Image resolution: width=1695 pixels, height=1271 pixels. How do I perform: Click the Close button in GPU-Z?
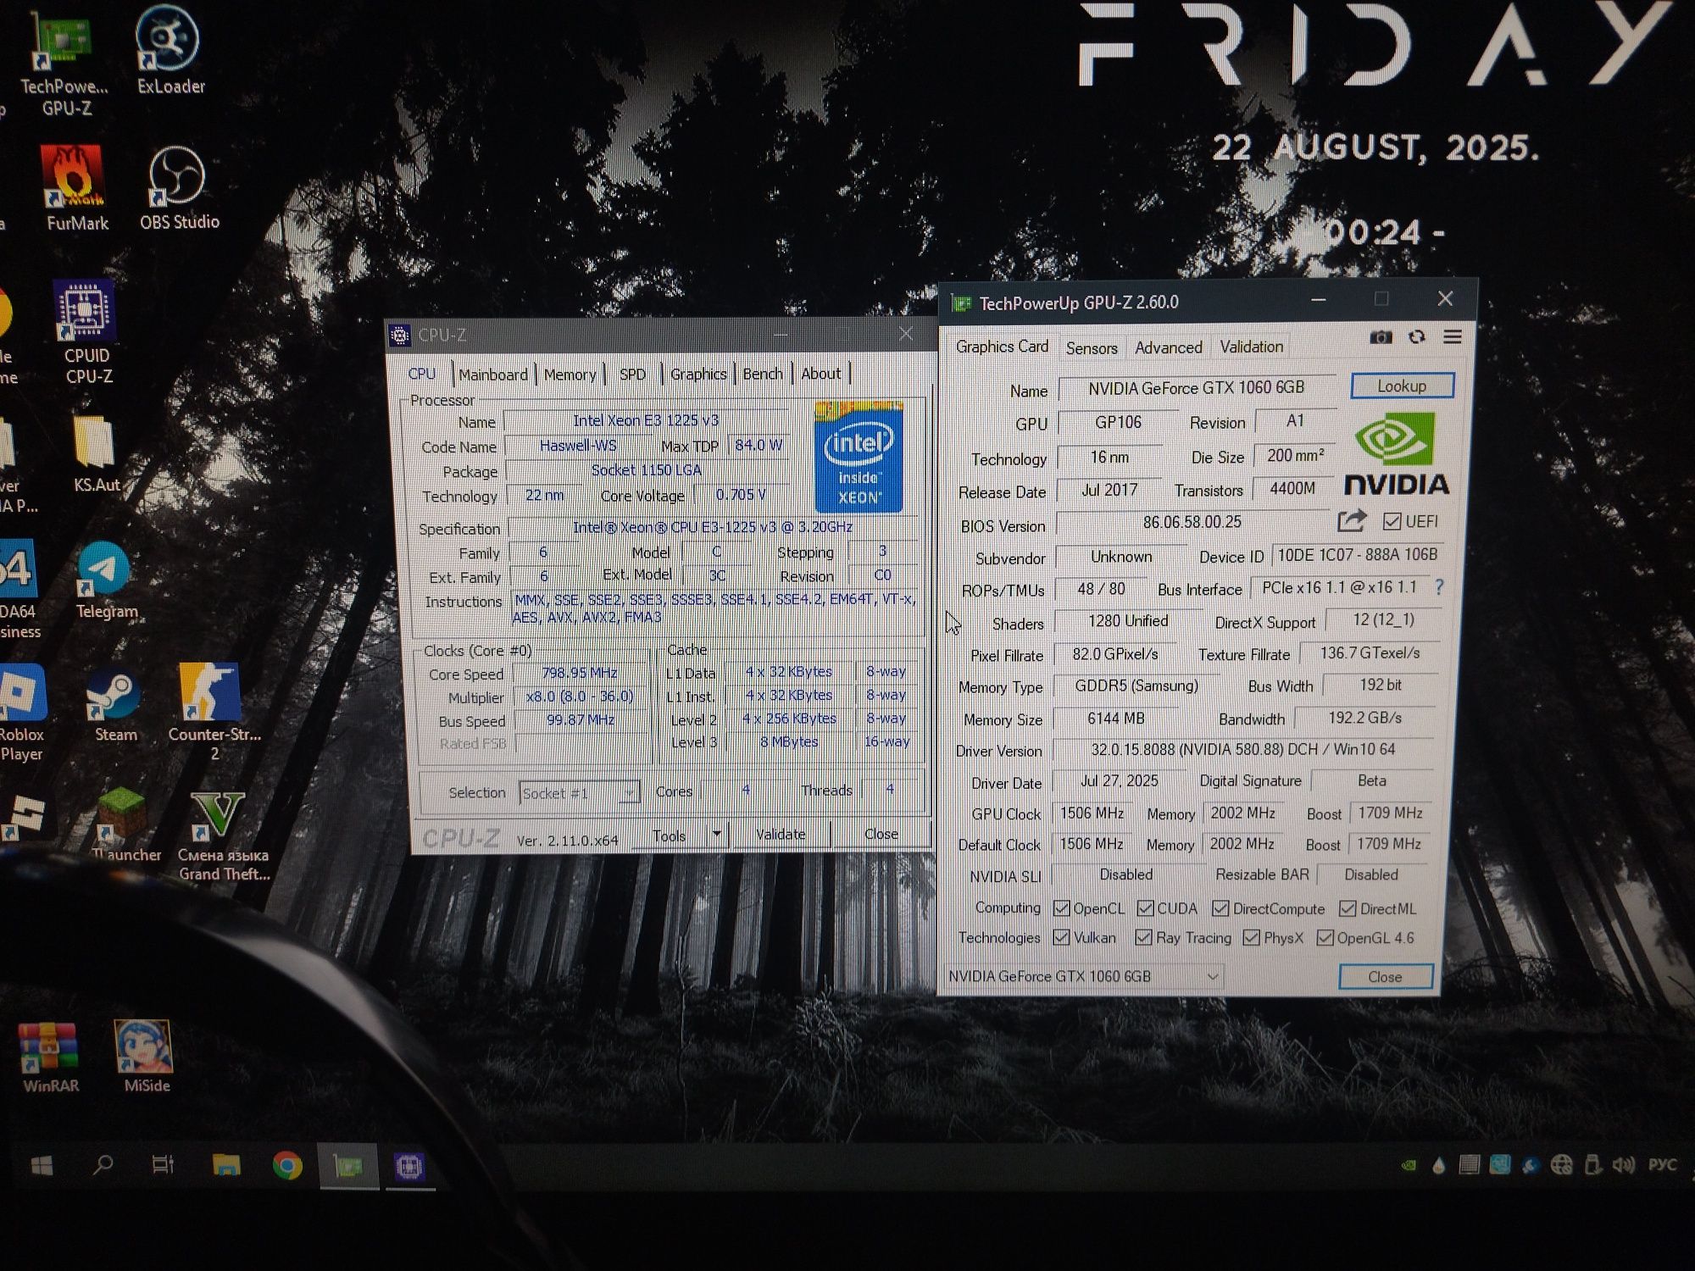(1385, 977)
